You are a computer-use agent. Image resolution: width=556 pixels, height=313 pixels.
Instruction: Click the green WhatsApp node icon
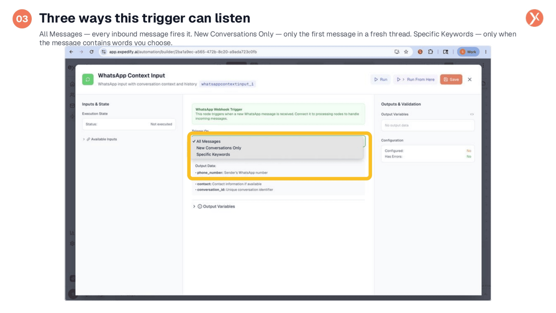pos(88,79)
